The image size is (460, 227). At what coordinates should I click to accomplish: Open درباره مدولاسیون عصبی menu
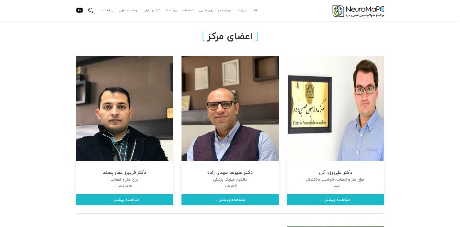215,11
